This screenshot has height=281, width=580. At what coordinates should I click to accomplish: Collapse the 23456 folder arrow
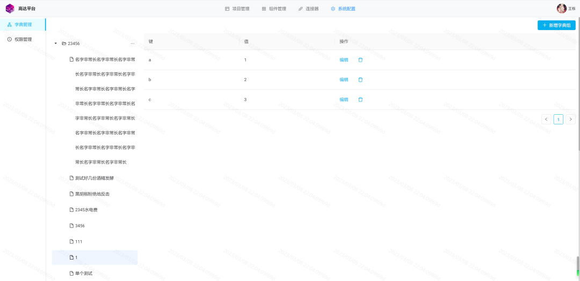point(56,43)
